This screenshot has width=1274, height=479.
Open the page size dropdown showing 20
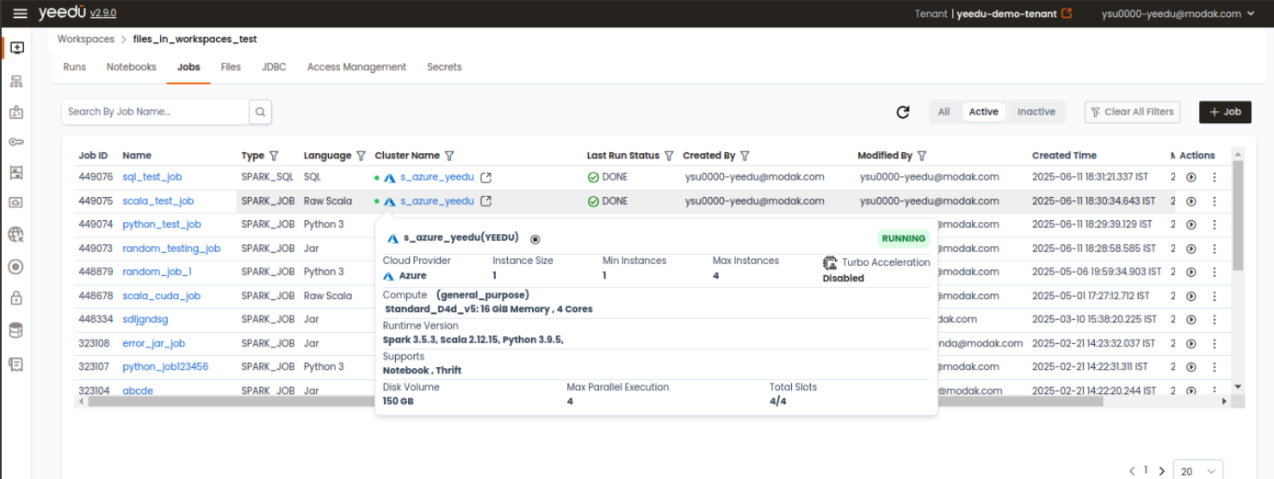tap(1198, 471)
